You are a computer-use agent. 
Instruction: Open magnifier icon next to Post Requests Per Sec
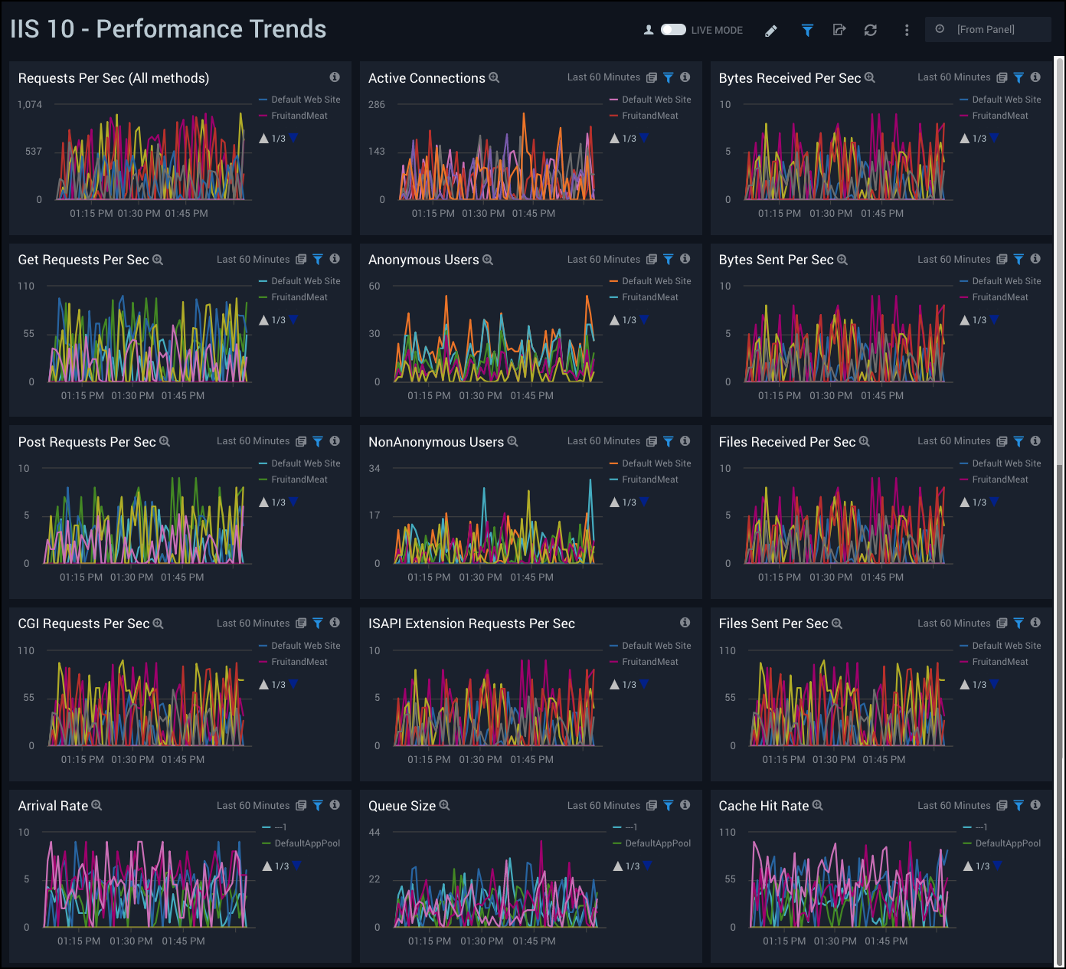point(165,441)
